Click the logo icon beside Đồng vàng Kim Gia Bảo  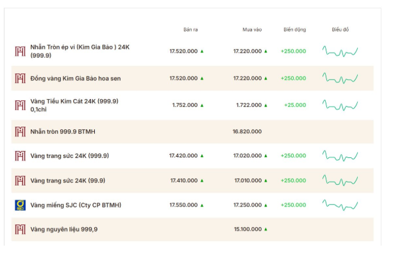pyautogui.click(x=20, y=78)
